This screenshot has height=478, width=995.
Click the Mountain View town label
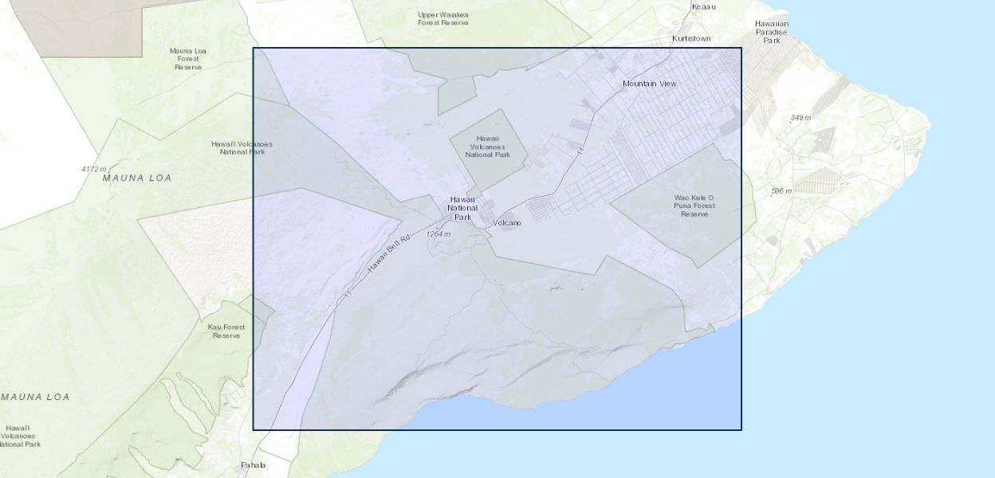[x=649, y=84]
